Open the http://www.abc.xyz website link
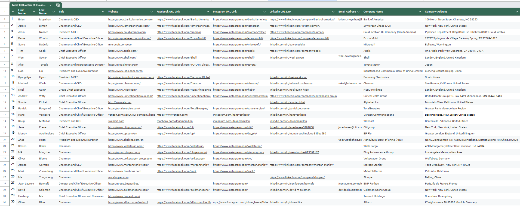 point(120,102)
